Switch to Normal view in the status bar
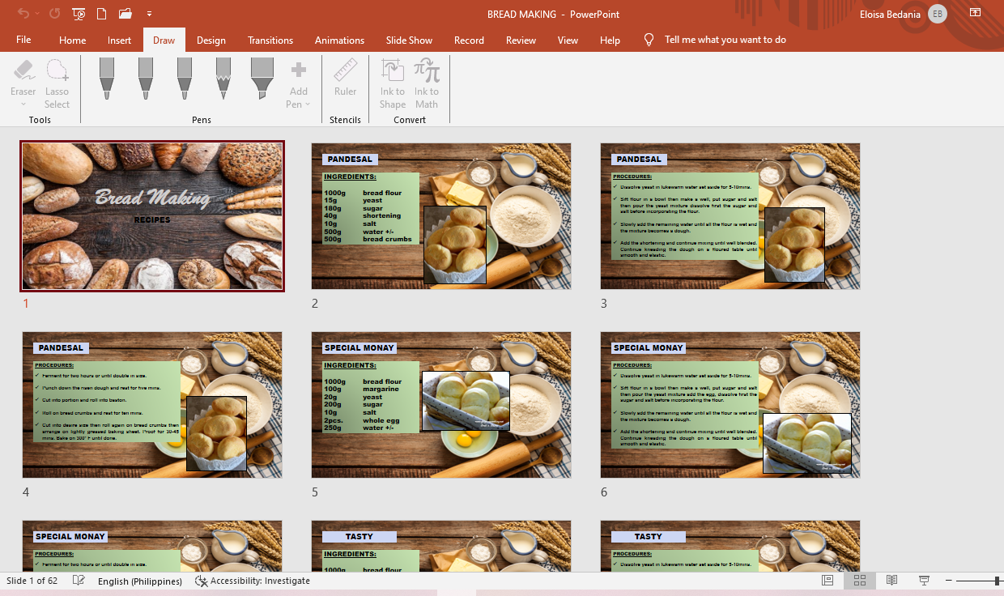Viewport: 1004px width, 596px height. 827,581
